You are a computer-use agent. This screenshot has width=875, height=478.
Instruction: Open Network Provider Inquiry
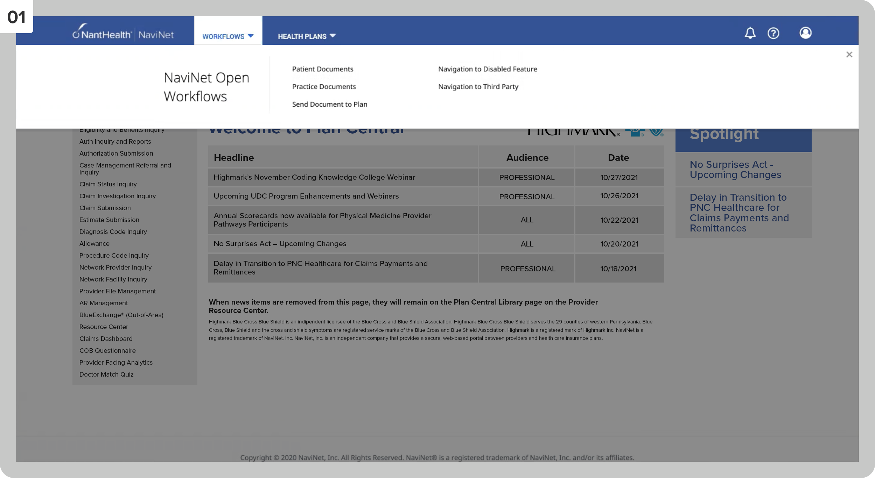[x=115, y=267]
